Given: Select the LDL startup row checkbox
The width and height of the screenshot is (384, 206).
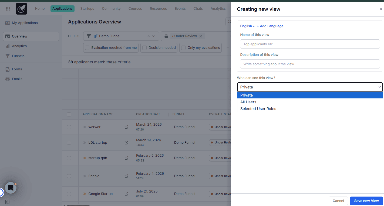Looking at the screenshot, I should tap(69, 143).
